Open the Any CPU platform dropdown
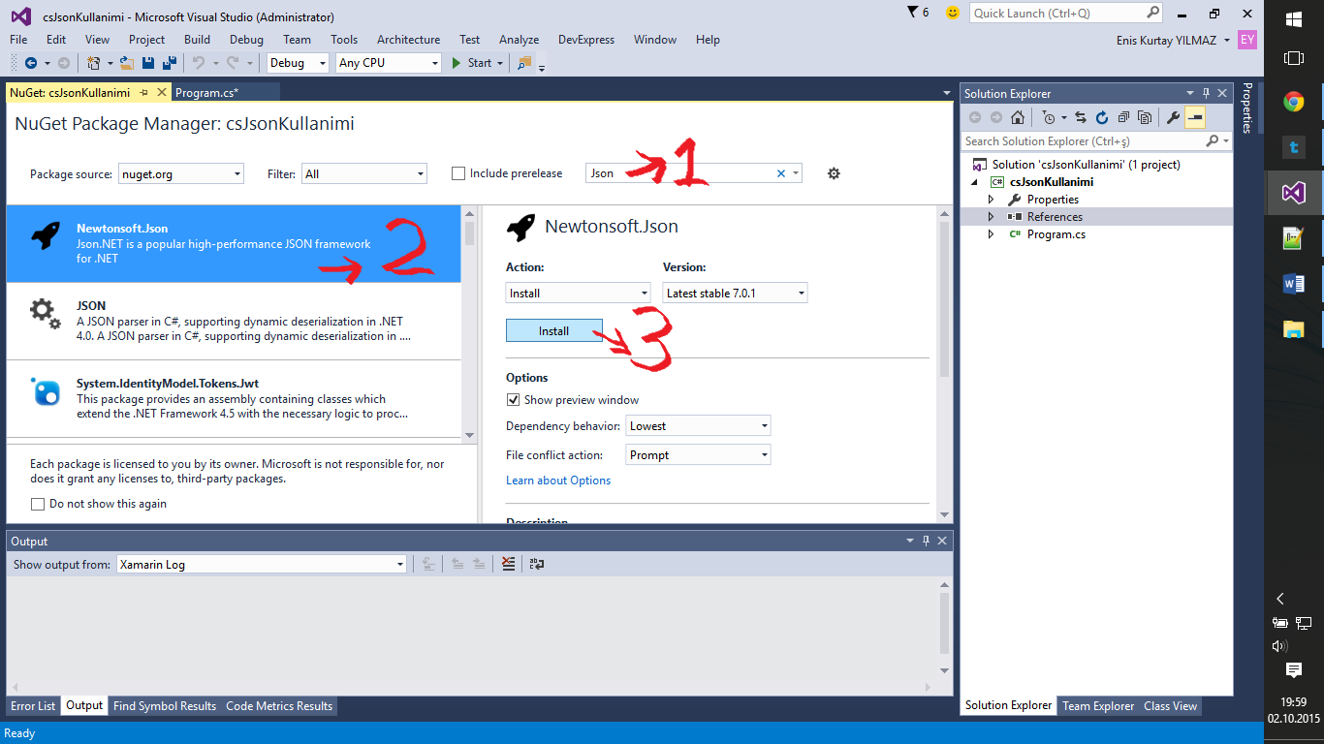The image size is (1324, 744). [389, 62]
